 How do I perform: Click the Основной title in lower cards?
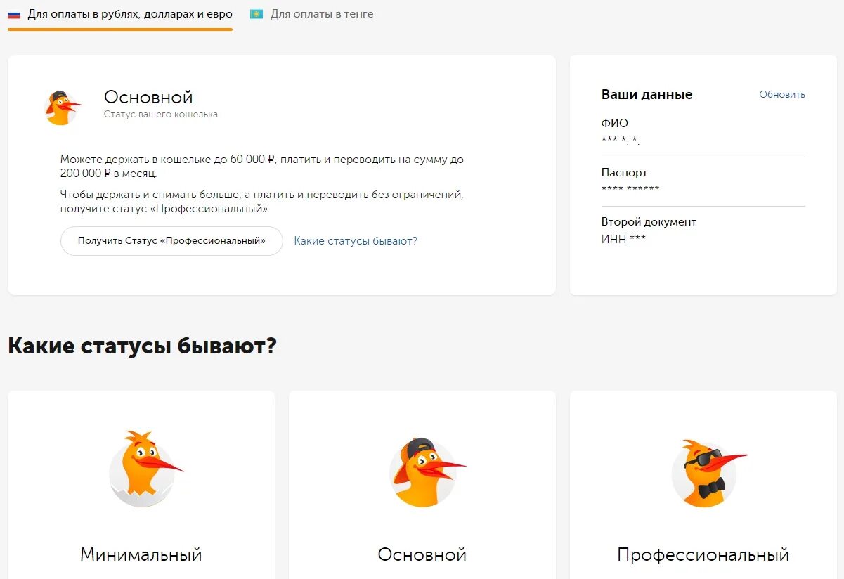[x=422, y=554]
